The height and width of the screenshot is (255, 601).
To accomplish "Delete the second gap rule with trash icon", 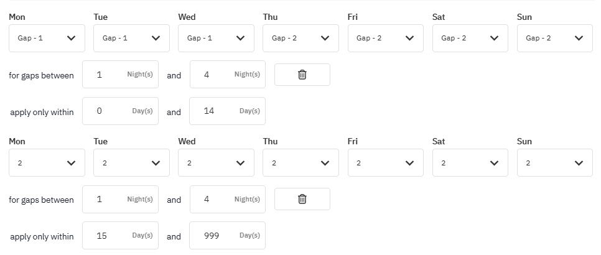I will (x=302, y=199).
